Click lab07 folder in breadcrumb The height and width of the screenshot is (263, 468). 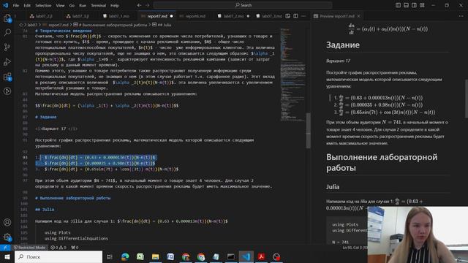(x=32, y=25)
